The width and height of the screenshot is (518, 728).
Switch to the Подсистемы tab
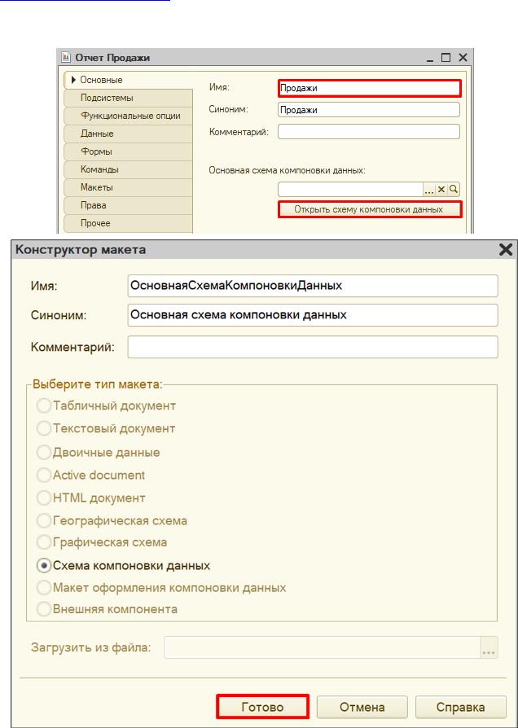click(x=128, y=98)
